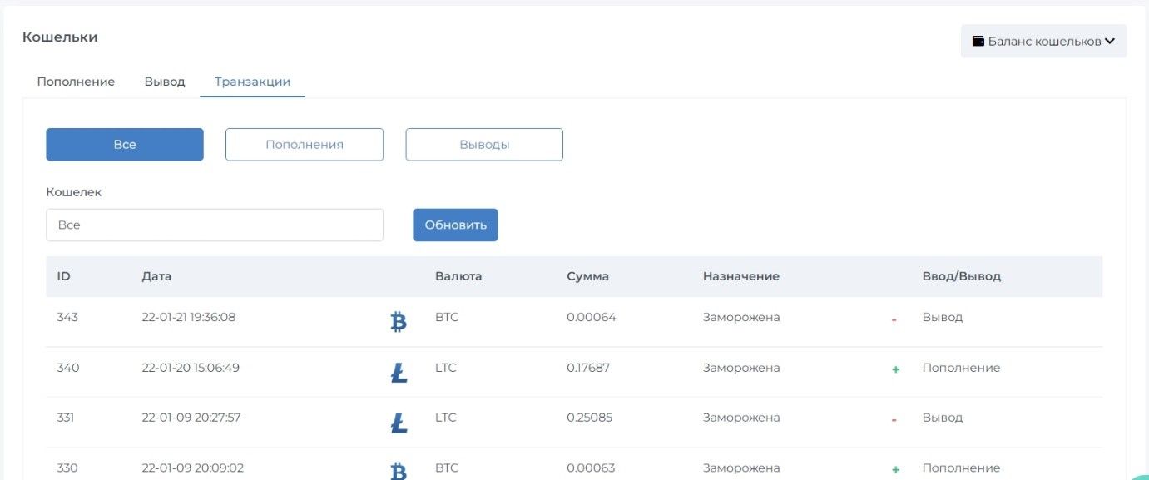Switch to the Вывод tab

point(165,82)
